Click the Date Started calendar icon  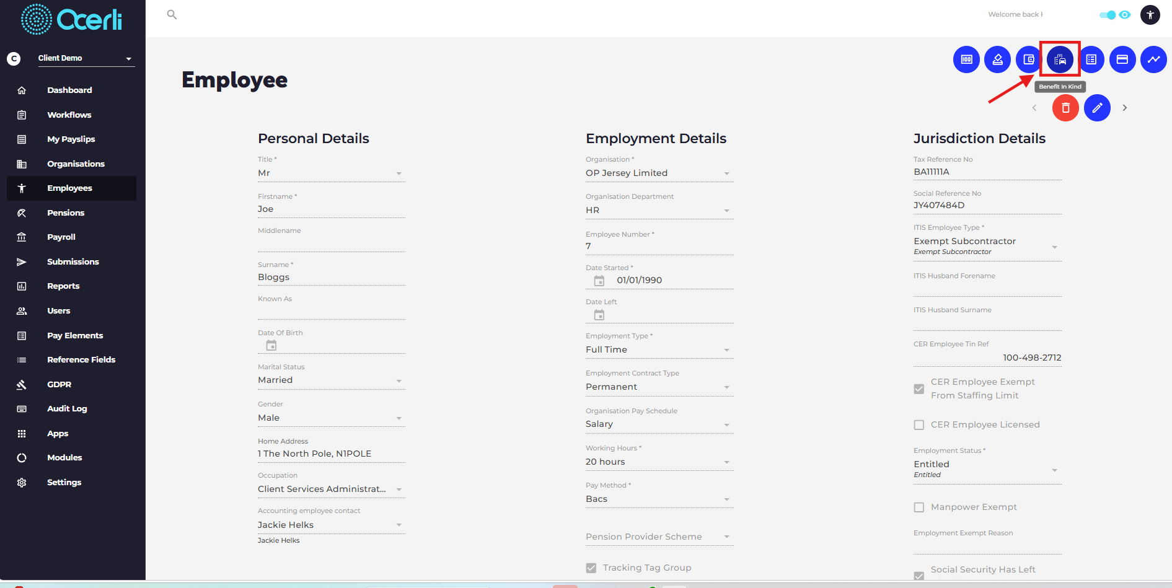599,281
